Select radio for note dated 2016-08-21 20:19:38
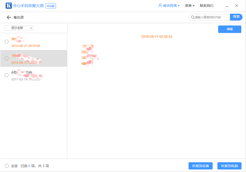The image size is (246, 172). coord(7,42)
